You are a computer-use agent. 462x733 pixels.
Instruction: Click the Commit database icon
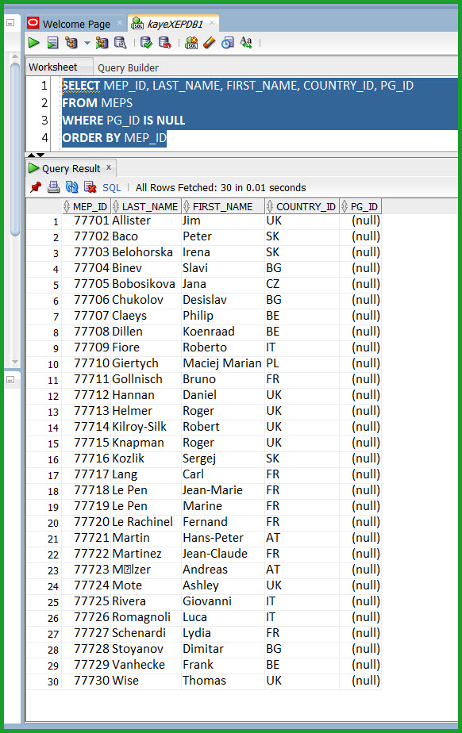click(x=146, y=43)
